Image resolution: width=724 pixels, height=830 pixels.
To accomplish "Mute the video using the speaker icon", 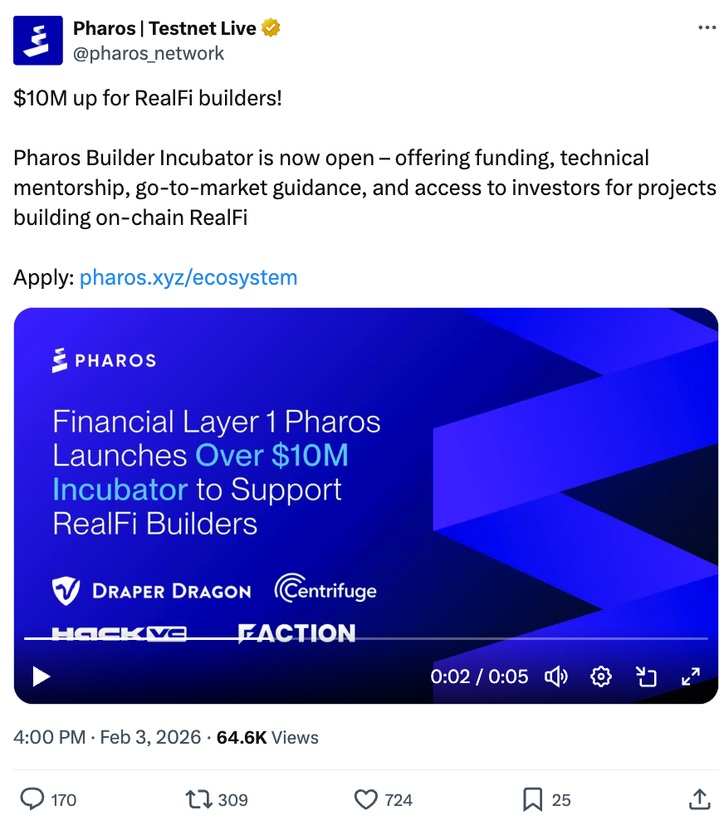I will (555, 676).
